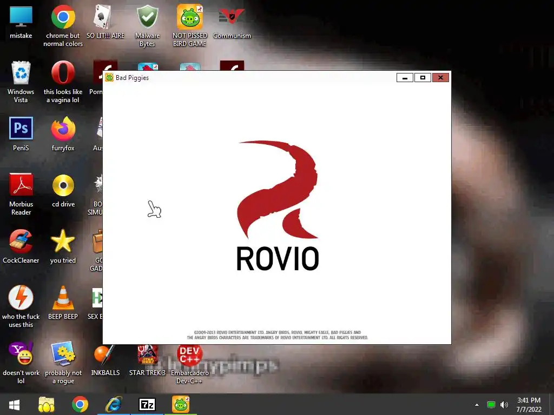This screenshot has height=415, width=554.
Task: Click the Bad Piggies window title icon
Action: click(x=109, y=78)
